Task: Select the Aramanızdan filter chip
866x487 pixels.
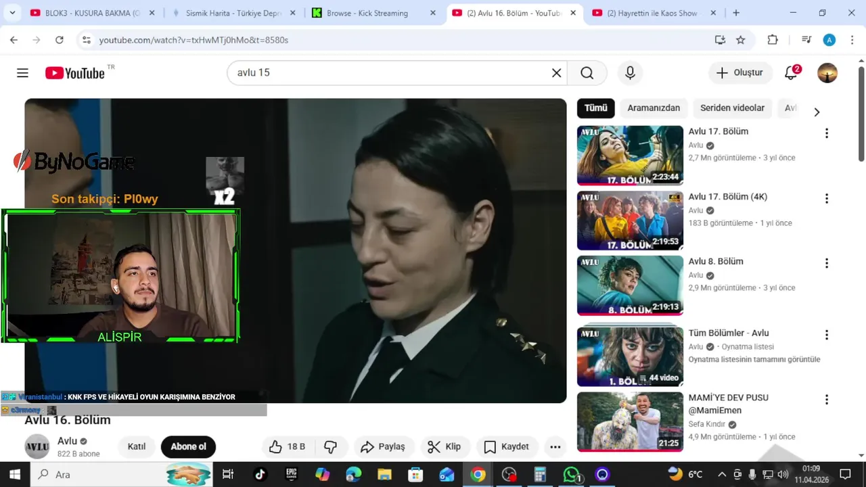Action: coord(653,108)
